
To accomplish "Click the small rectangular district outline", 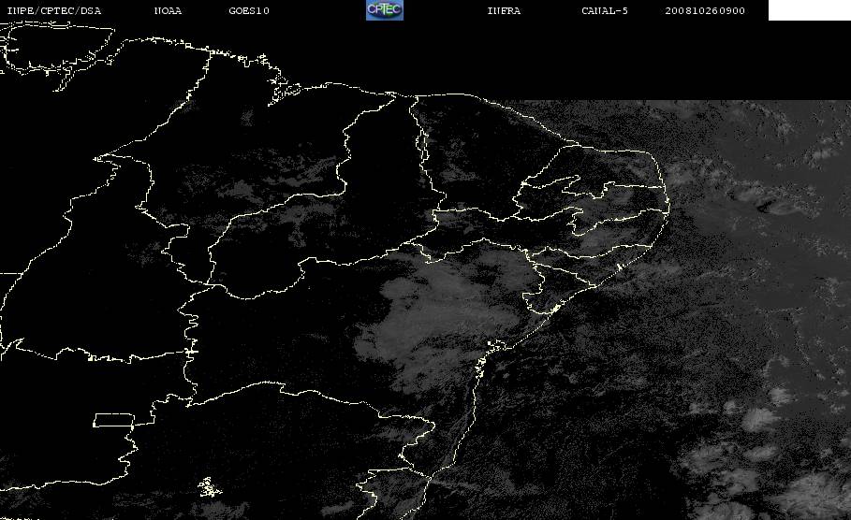I will coord(114,420).
